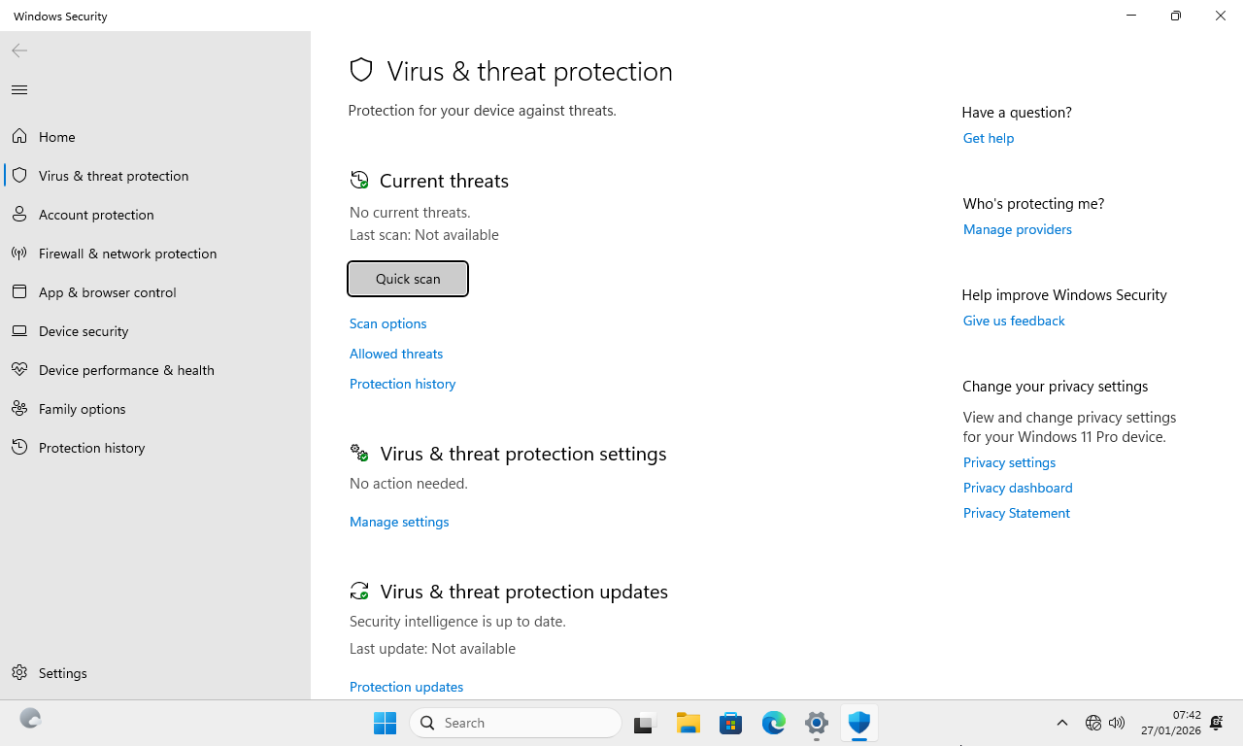
Task: Open Firewall & network protection icon
Action: (19, 254)
